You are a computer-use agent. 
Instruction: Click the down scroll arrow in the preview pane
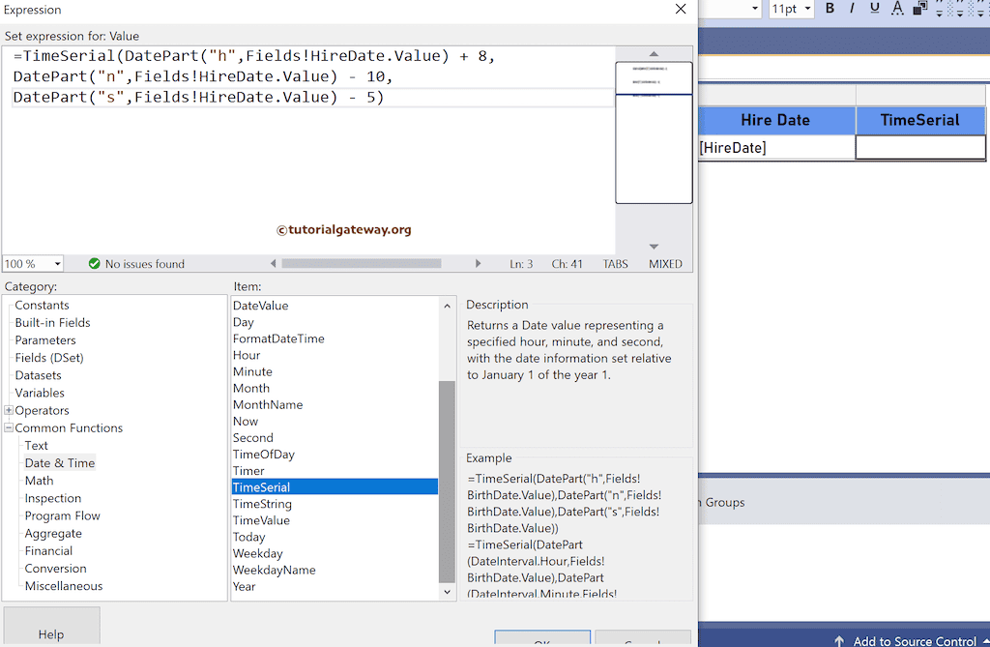(654, 246)
